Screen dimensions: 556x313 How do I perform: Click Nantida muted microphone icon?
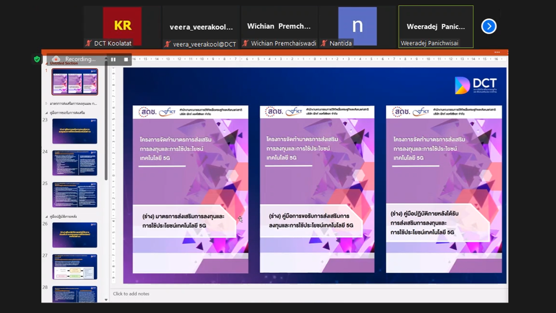click(x=324, y=43)
